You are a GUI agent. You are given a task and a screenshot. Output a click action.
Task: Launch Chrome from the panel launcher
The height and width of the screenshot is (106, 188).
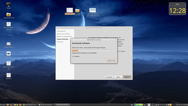point(17,105)
